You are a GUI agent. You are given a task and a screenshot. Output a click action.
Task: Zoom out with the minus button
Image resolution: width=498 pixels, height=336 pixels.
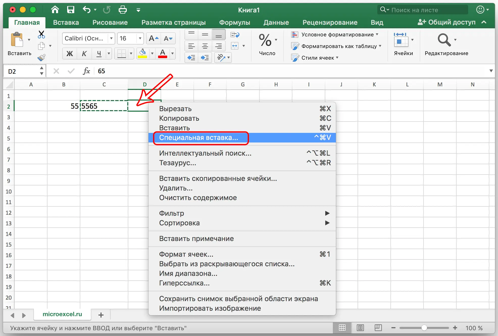pos(393,328)
